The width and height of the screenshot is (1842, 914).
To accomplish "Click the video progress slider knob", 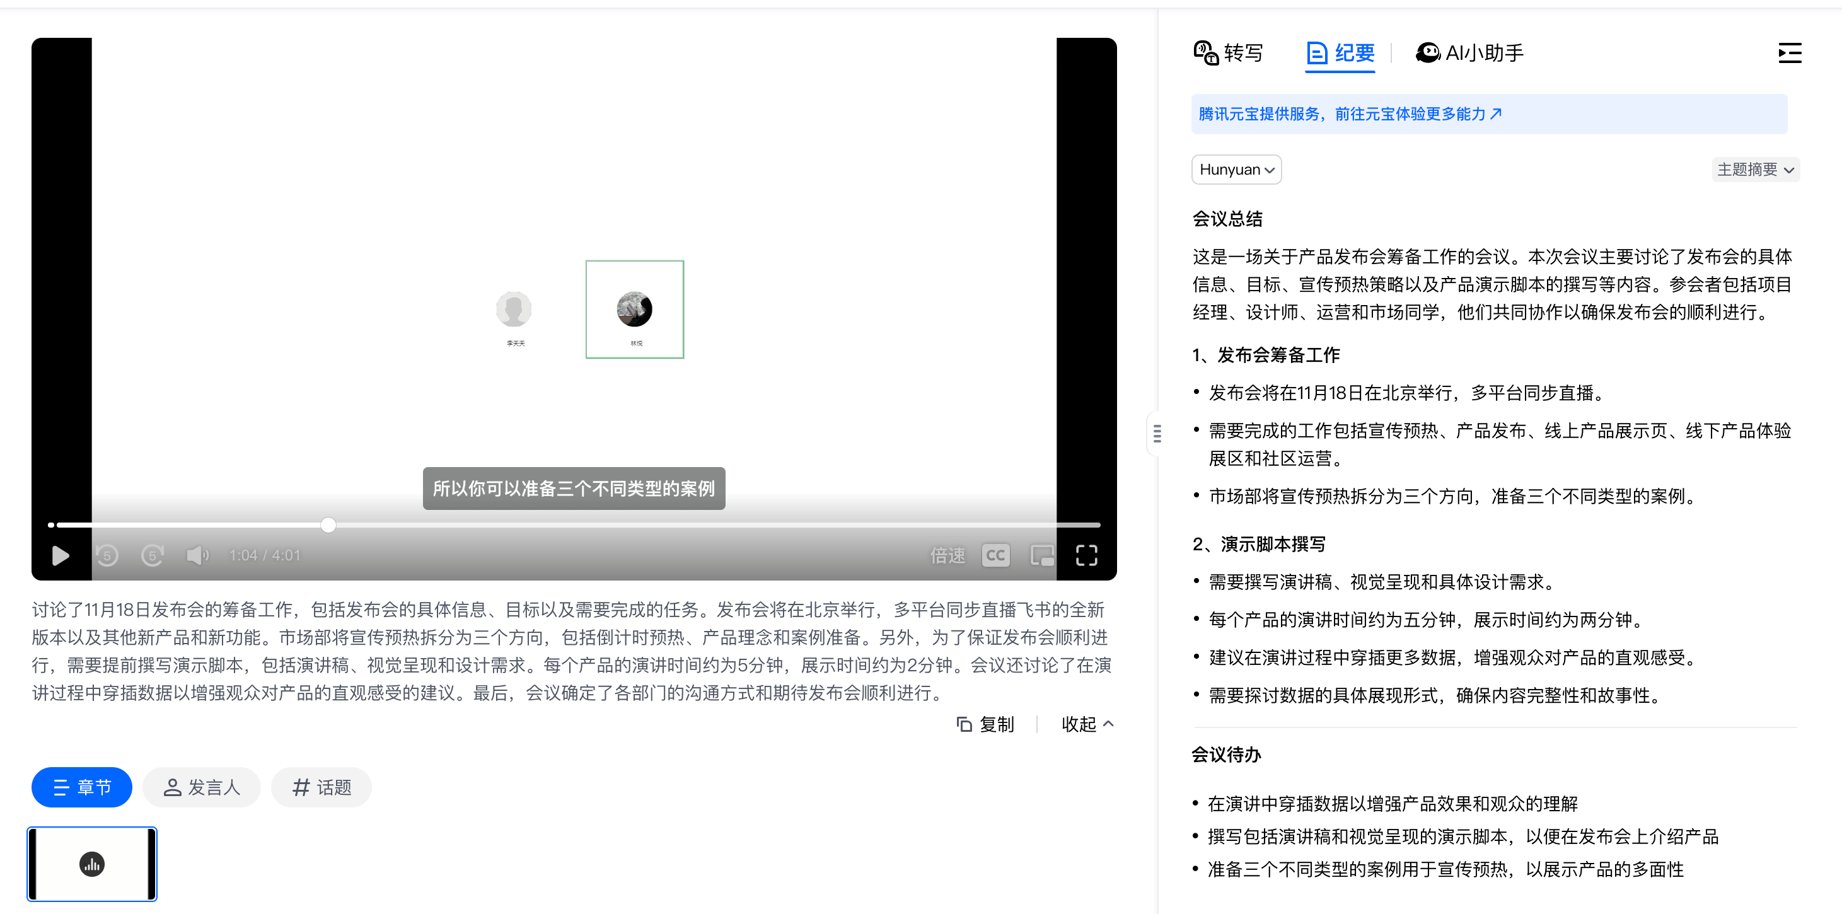I will (x=328, y=525).
